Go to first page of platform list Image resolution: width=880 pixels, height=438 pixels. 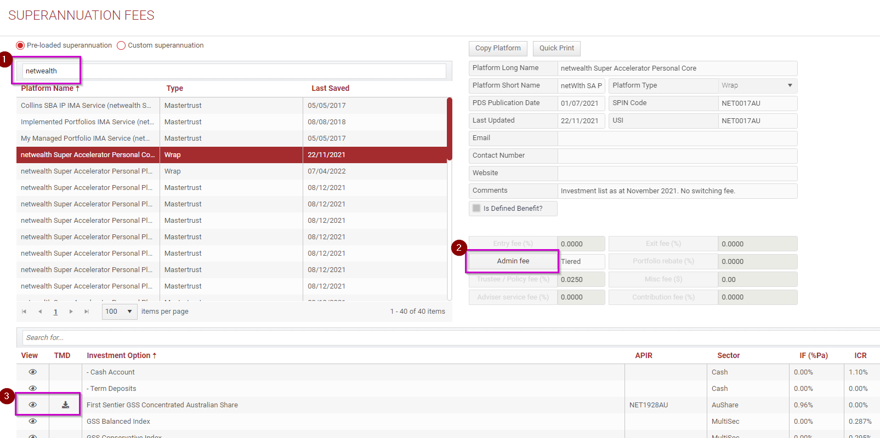(x=24, y=312)
